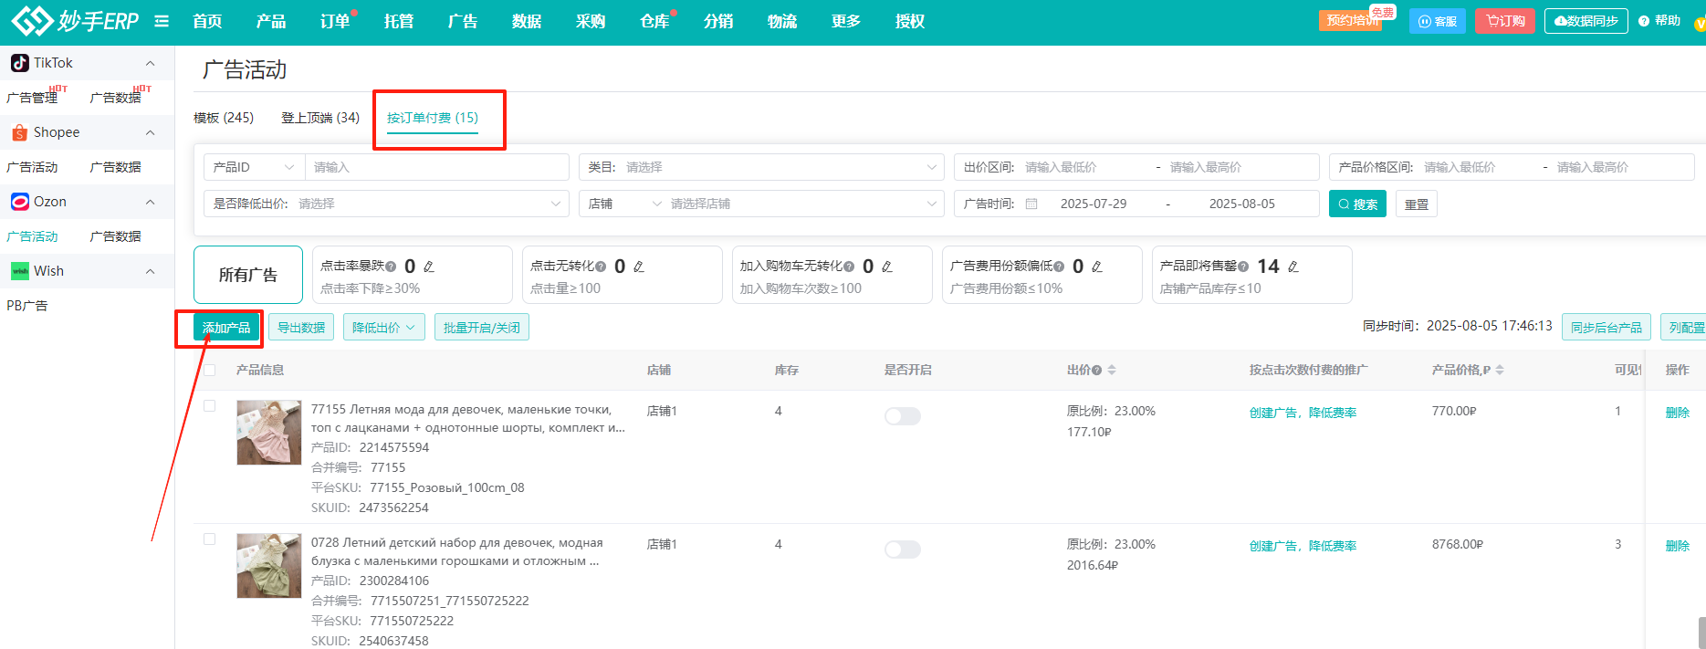This screenshot has width=1706, height=649.
Task: Click 删除 link for the first product
Action: pyautogui.click(x=1677, y=413)
